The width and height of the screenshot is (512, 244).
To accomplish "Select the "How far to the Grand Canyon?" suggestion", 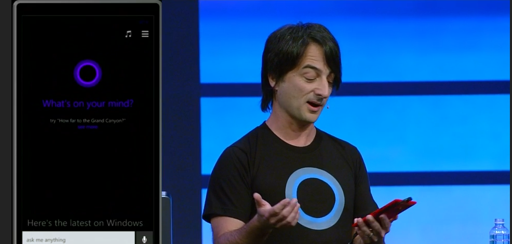I will click(x=88, y=121).
